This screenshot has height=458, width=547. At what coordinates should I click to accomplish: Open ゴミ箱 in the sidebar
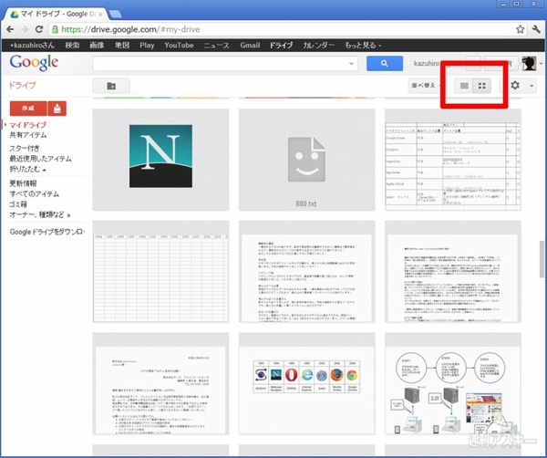click(x=18, y=204)
